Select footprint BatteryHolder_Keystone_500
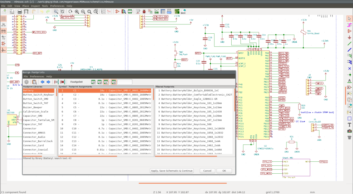 [194, 125]
